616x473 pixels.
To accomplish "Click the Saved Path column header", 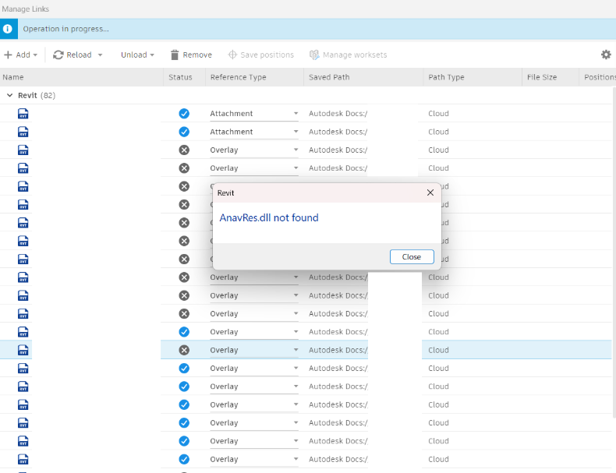I will [363, 77].
